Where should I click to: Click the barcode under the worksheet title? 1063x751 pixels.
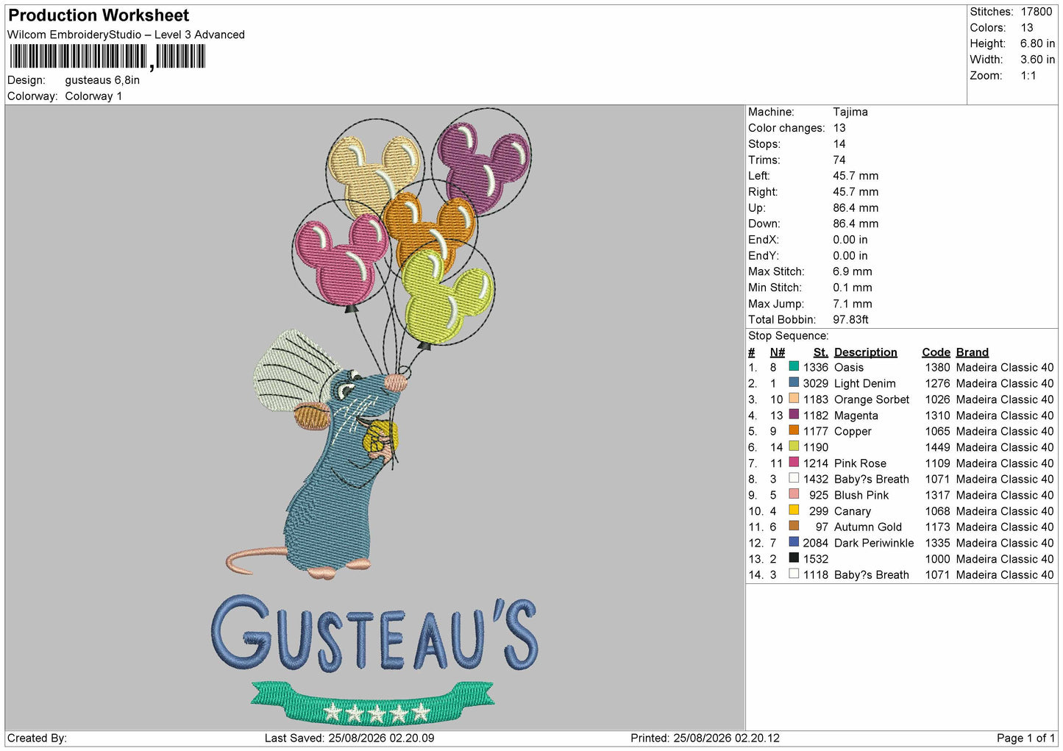pyautogui.click(x=107, y=57)
